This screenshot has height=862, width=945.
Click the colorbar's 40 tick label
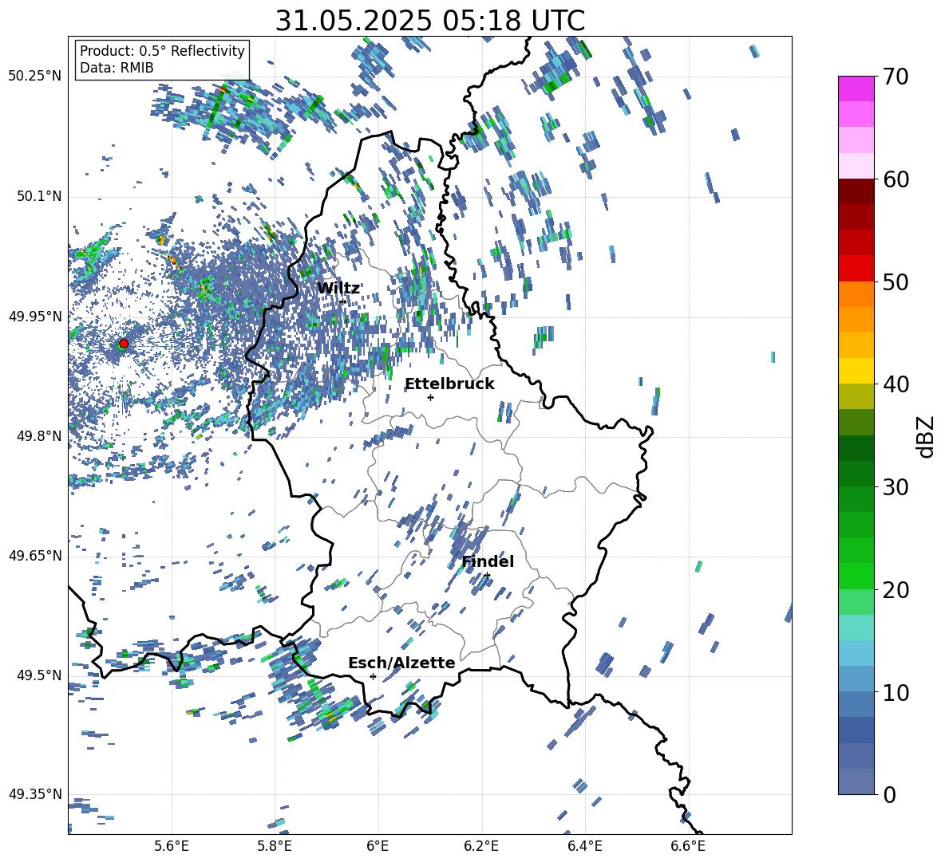[896, 384]
